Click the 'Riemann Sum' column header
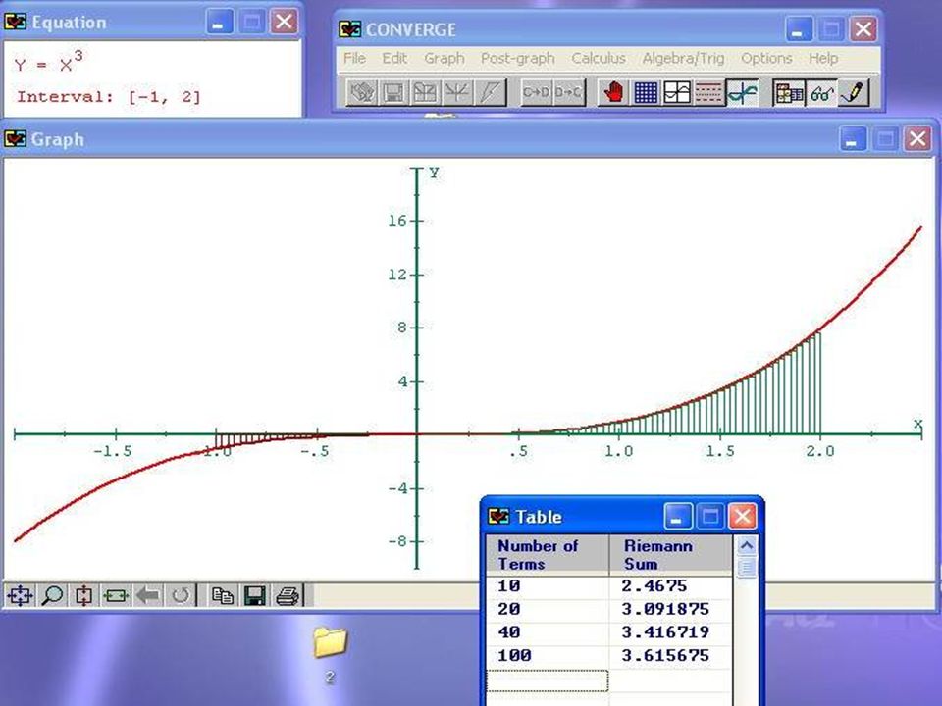 [670, 555]
